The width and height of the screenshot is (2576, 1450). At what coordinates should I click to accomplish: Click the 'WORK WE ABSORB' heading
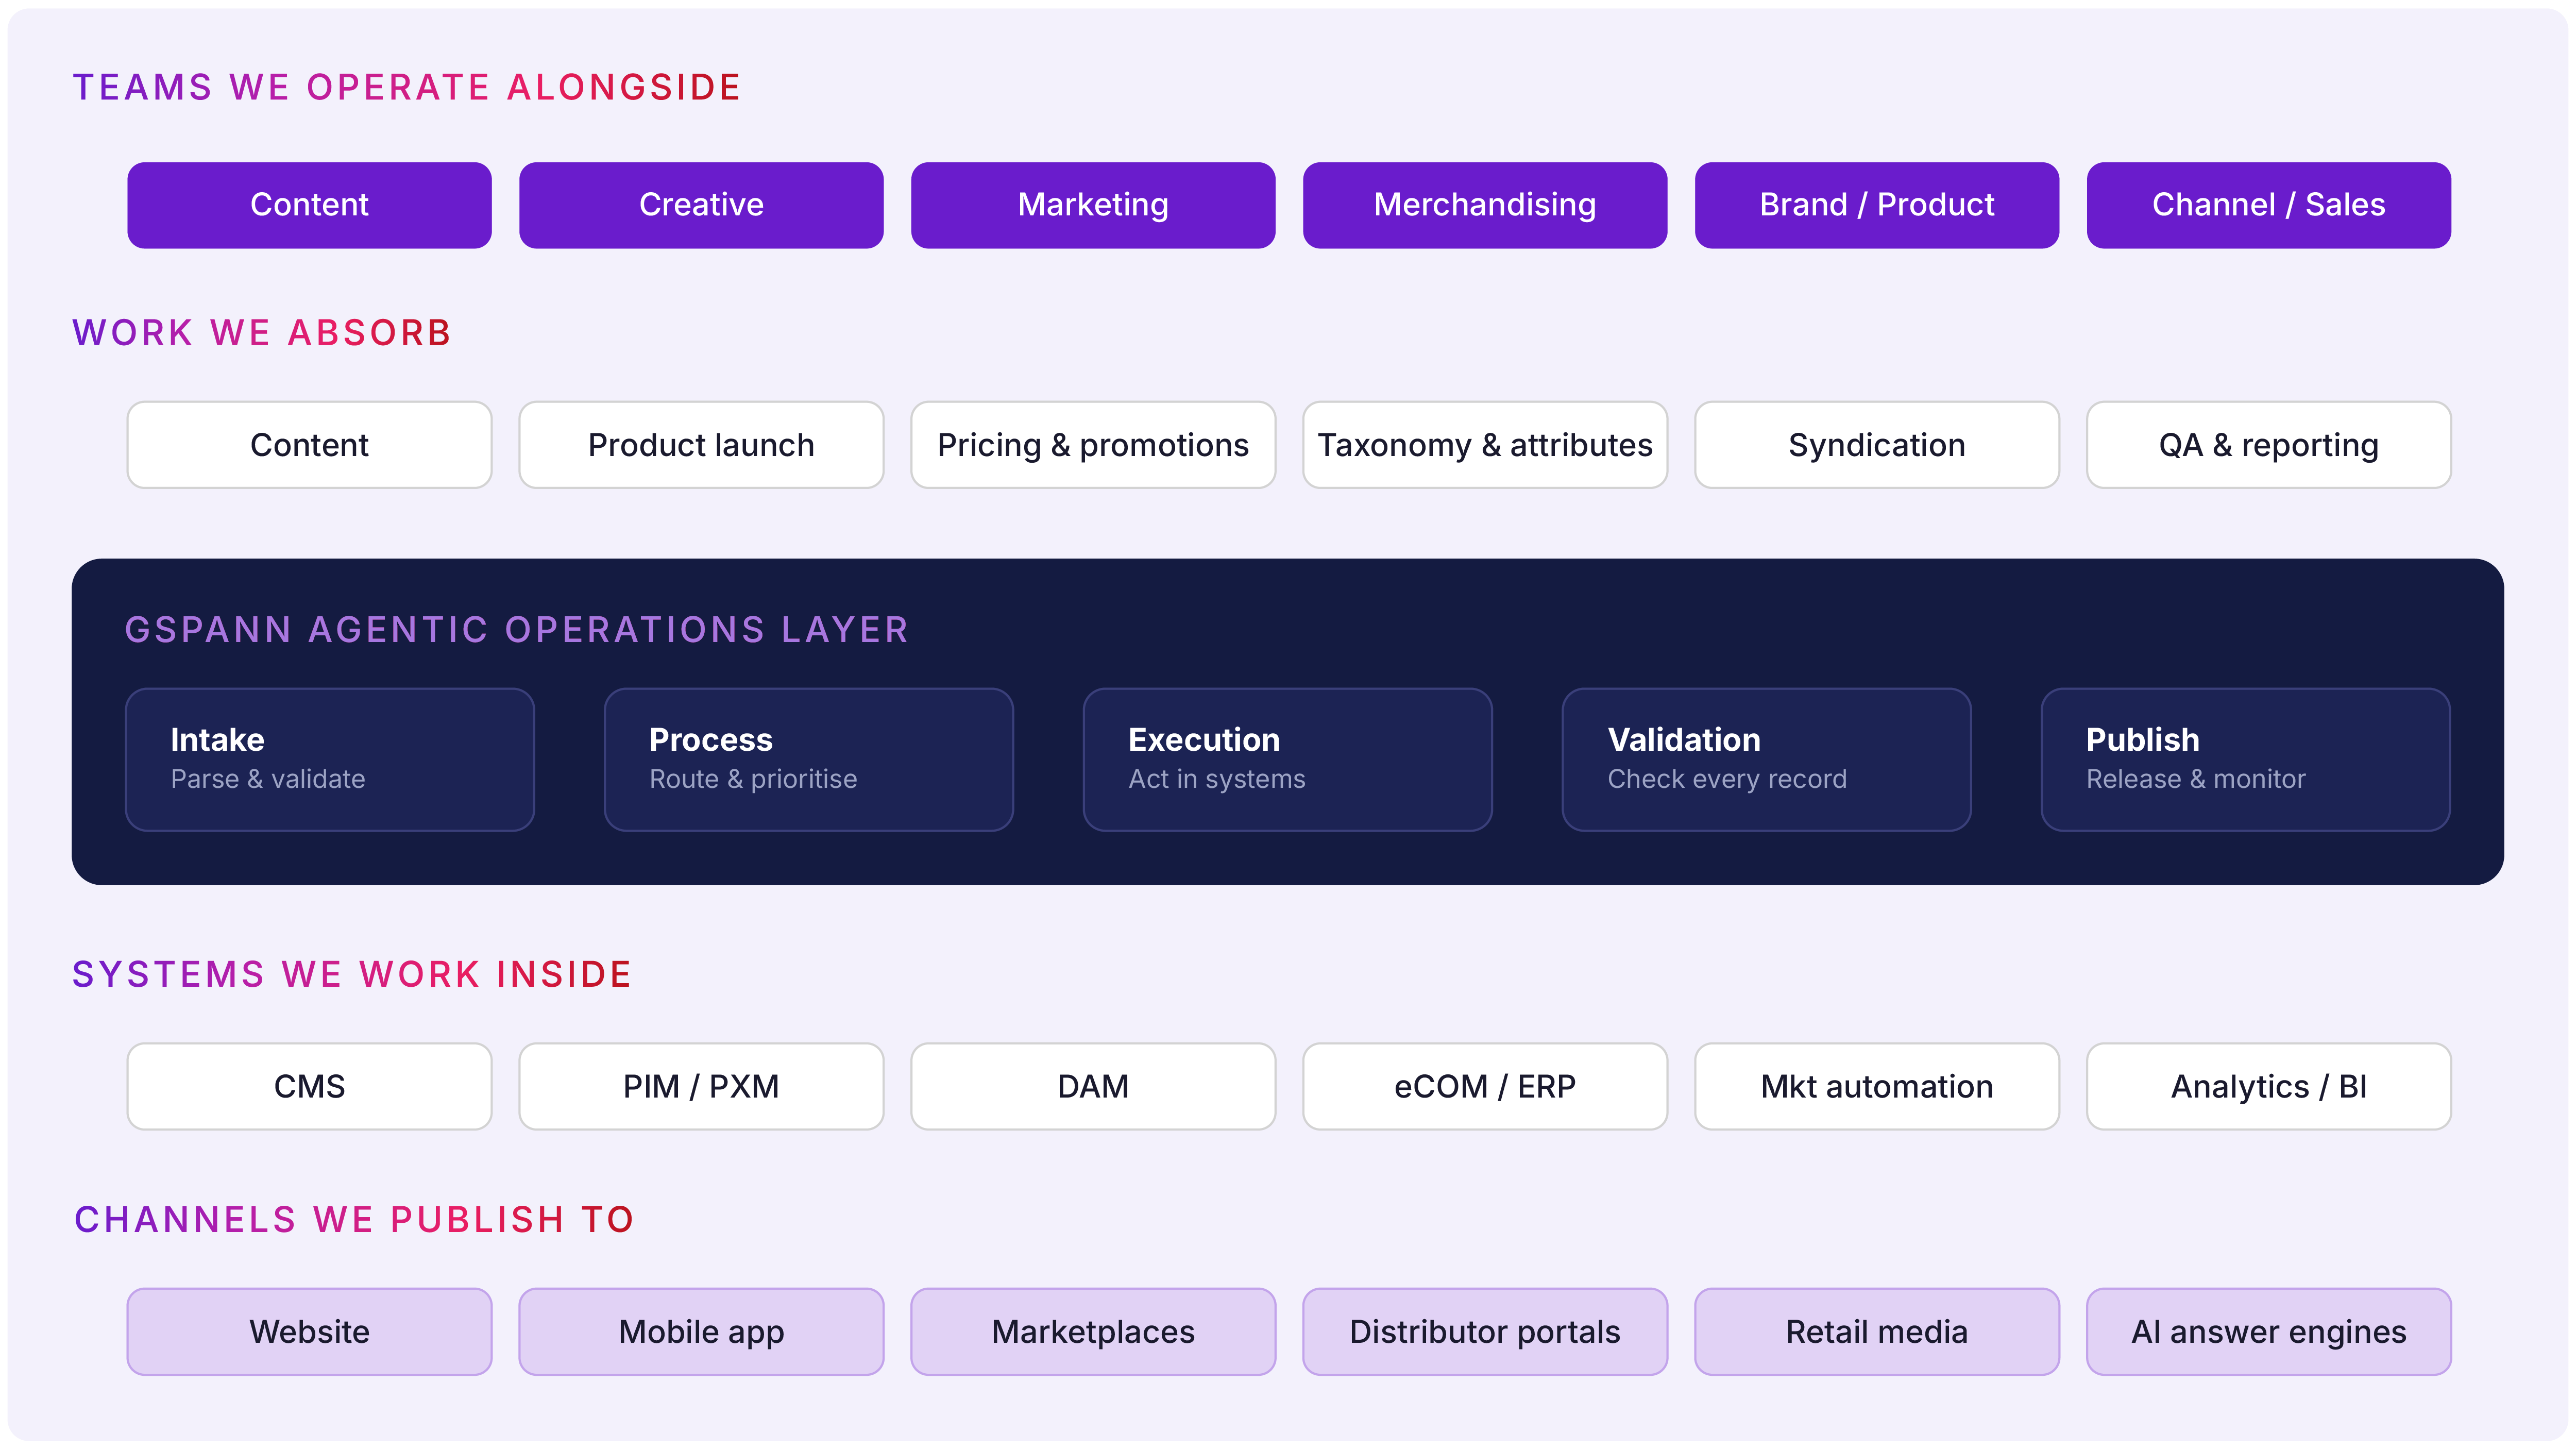[262, 333]
